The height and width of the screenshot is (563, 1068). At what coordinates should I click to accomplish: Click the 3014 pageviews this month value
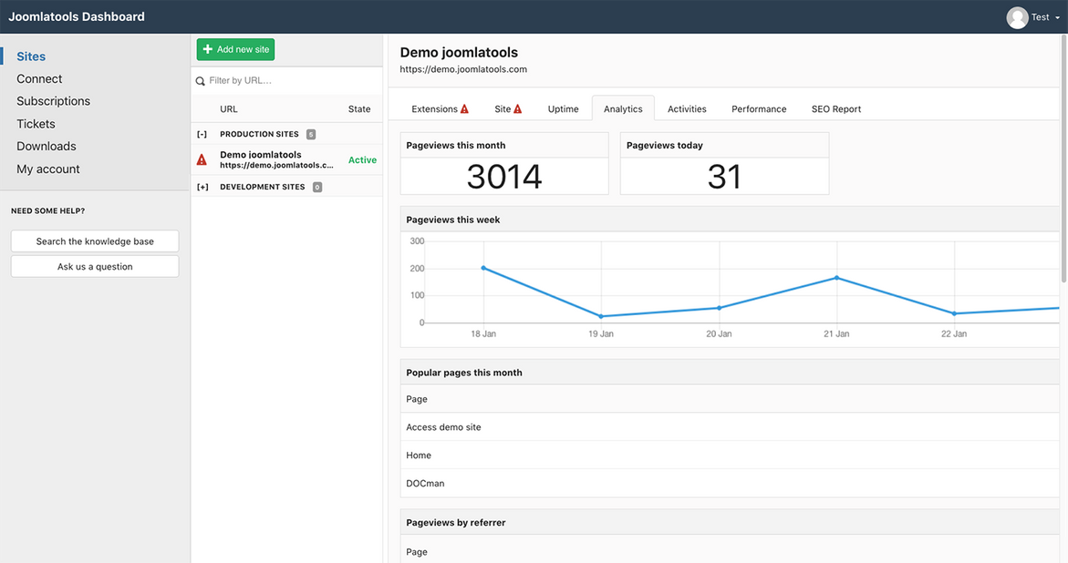[504, 177]
